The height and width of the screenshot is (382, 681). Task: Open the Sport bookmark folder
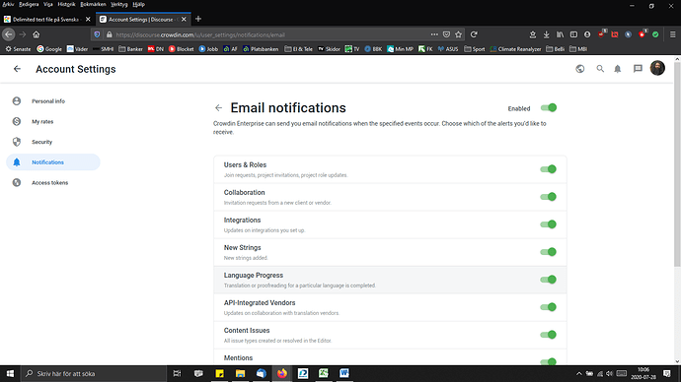tap(475, 49)
